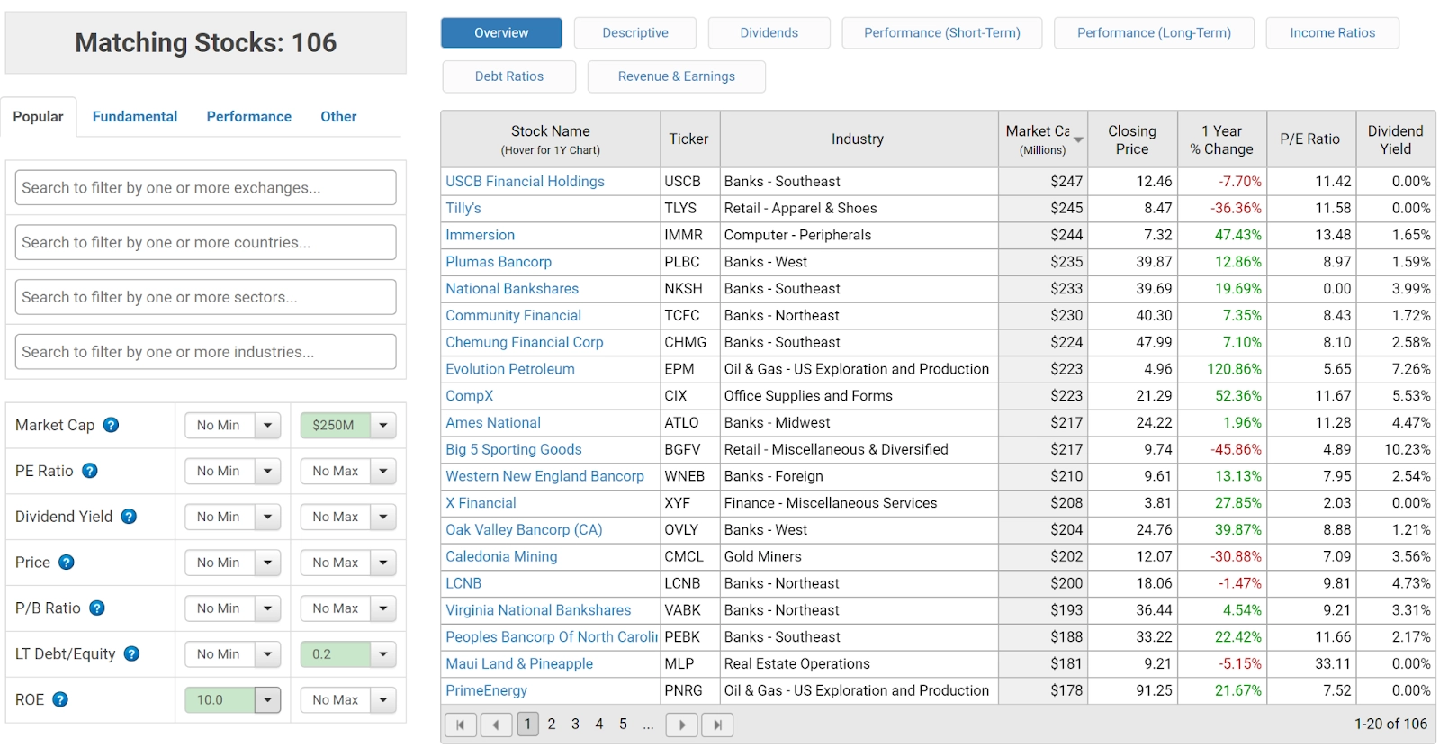Open USCB Financial Holdings stock link

[526, 182]
